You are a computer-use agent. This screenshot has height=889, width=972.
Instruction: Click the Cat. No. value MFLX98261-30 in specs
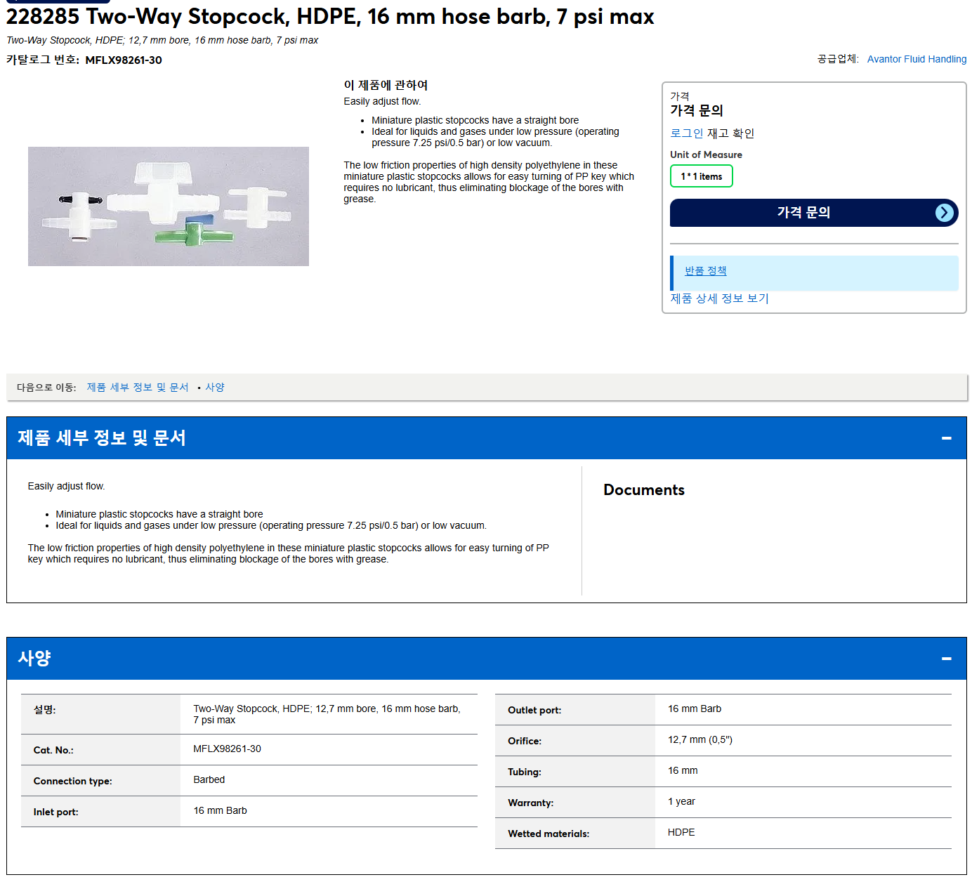(x=228, y=749)
